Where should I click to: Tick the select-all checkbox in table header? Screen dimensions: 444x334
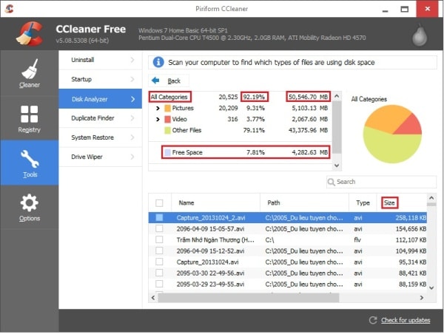click(159, 202)
